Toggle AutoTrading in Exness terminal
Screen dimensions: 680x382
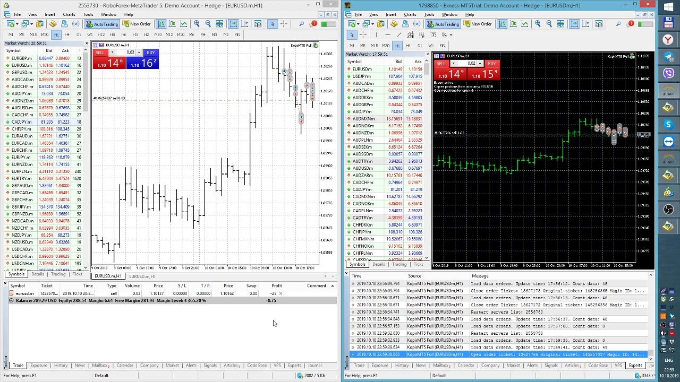443,24
